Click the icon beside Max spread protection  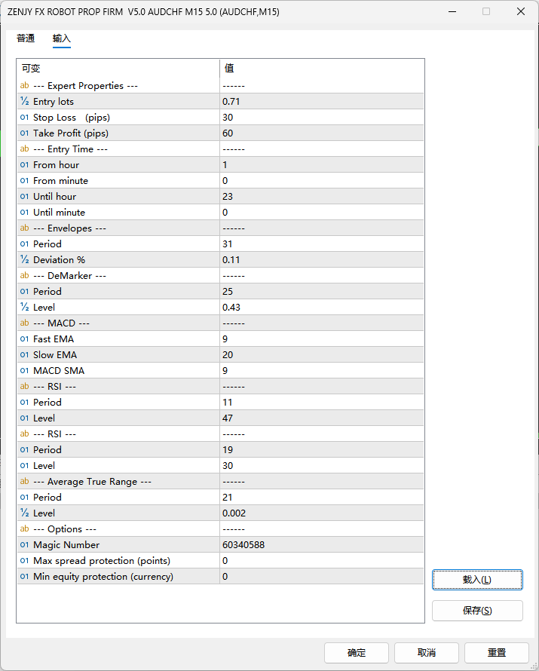(24, 561)
